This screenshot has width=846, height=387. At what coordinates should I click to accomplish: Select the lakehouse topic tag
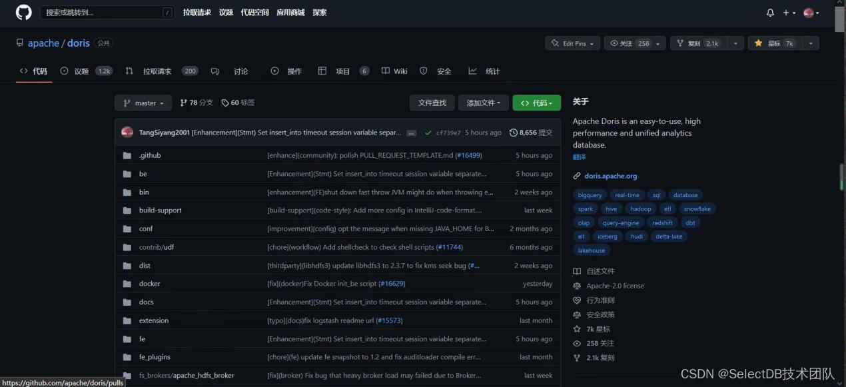click(592, 250)
